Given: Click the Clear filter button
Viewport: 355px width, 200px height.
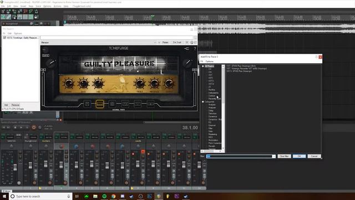Looking at the screenshot, I should click(284, 156).
